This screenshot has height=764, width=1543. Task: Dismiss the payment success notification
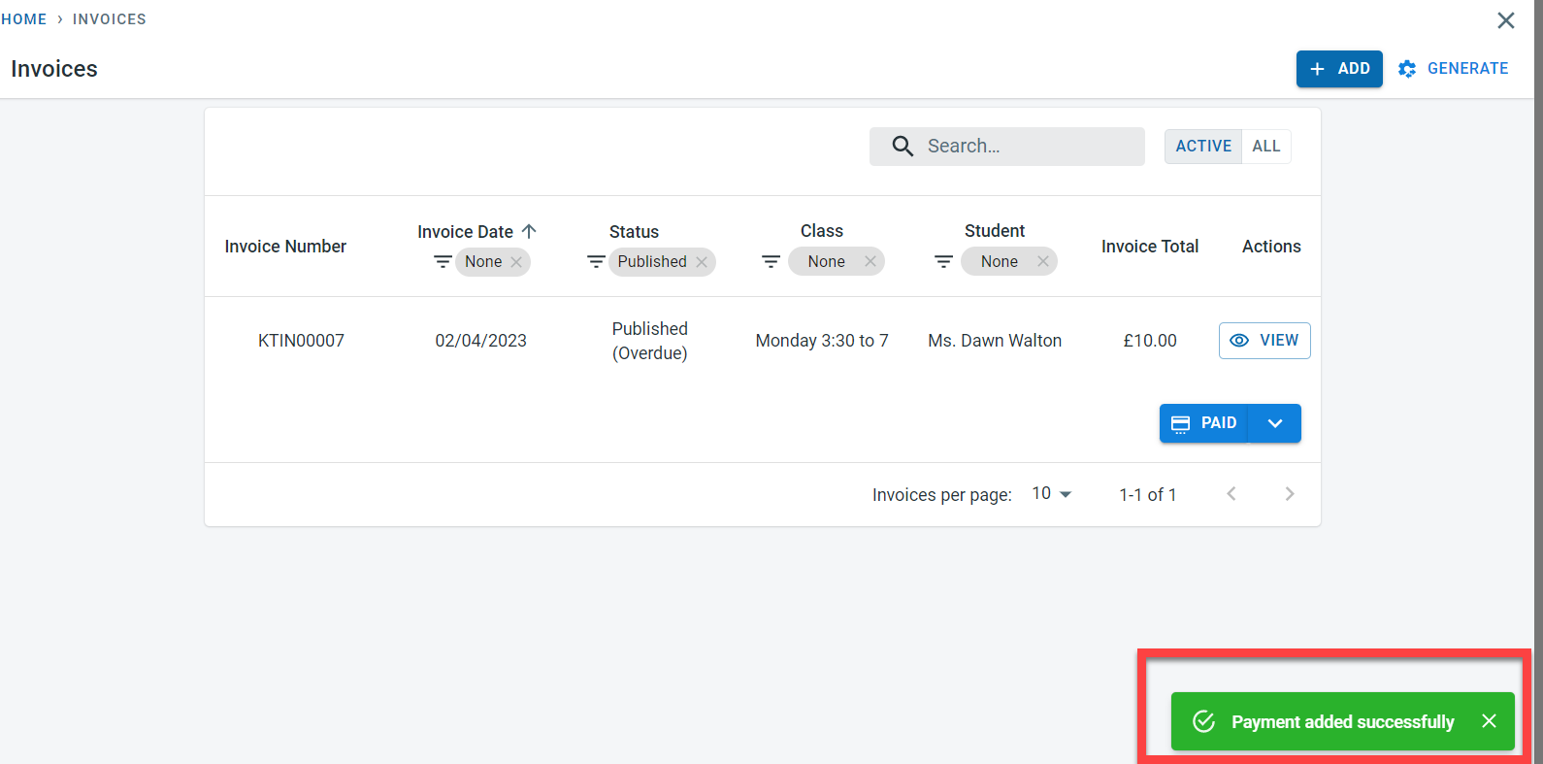click(1489, 721)
